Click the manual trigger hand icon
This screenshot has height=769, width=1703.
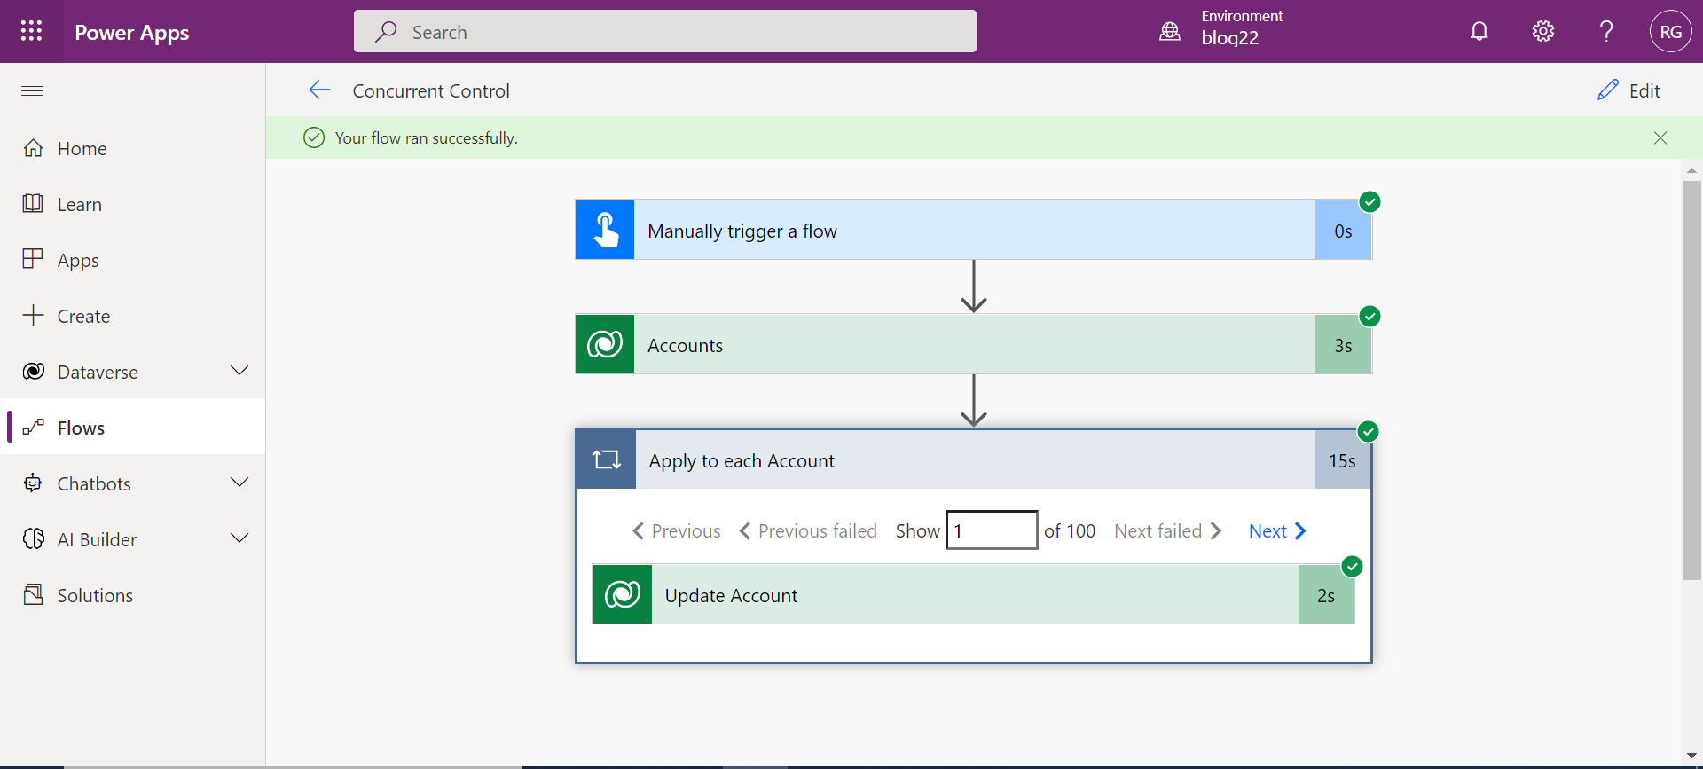[x=605, y=230]
